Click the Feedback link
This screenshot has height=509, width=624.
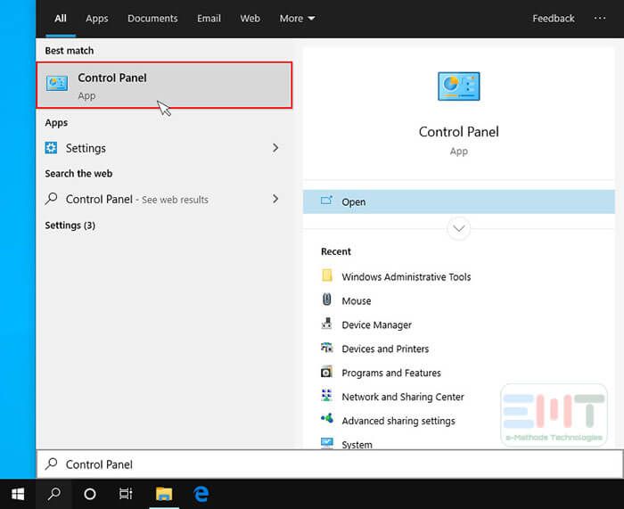coord(554,19)
